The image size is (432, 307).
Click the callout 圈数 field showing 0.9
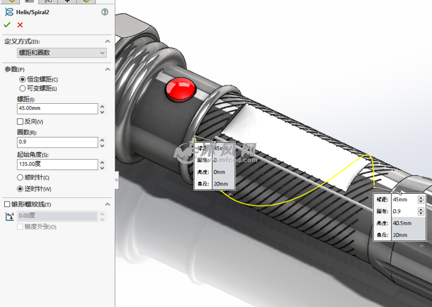coord(405,212)
